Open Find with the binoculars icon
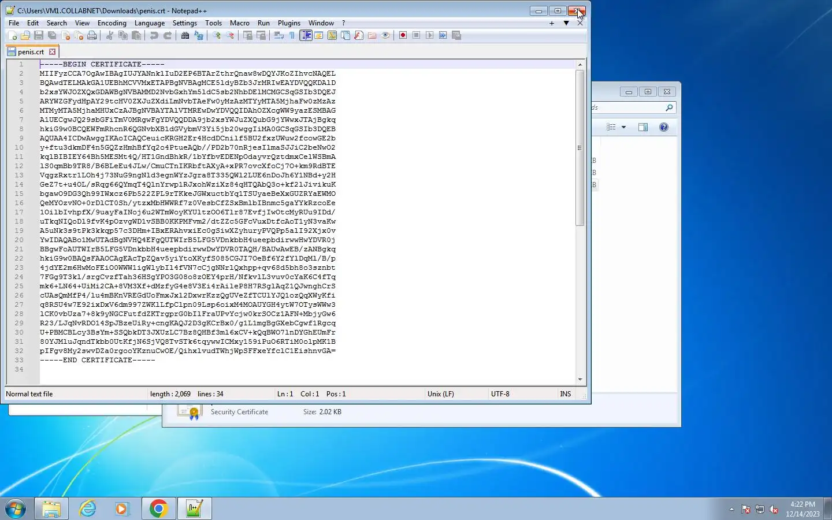The height and width of the screenshot is (520, 832). [x=185, y=35]
